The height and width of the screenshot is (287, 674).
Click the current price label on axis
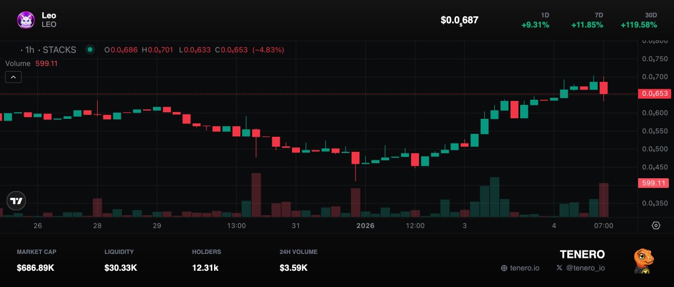point(655,94)
